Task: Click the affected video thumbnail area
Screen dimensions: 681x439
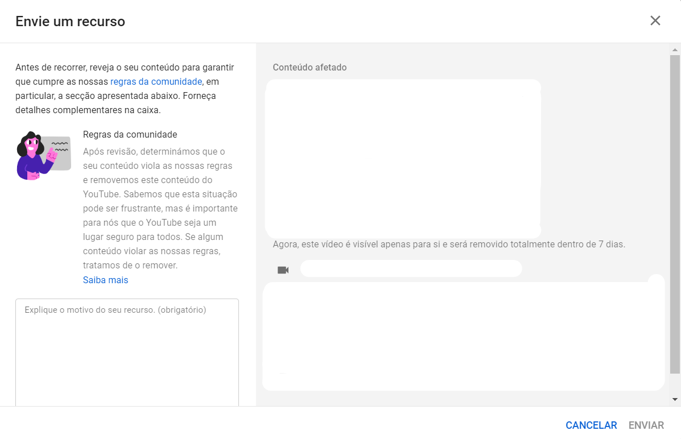Action: pyautogui.click(x=403, y=159)
